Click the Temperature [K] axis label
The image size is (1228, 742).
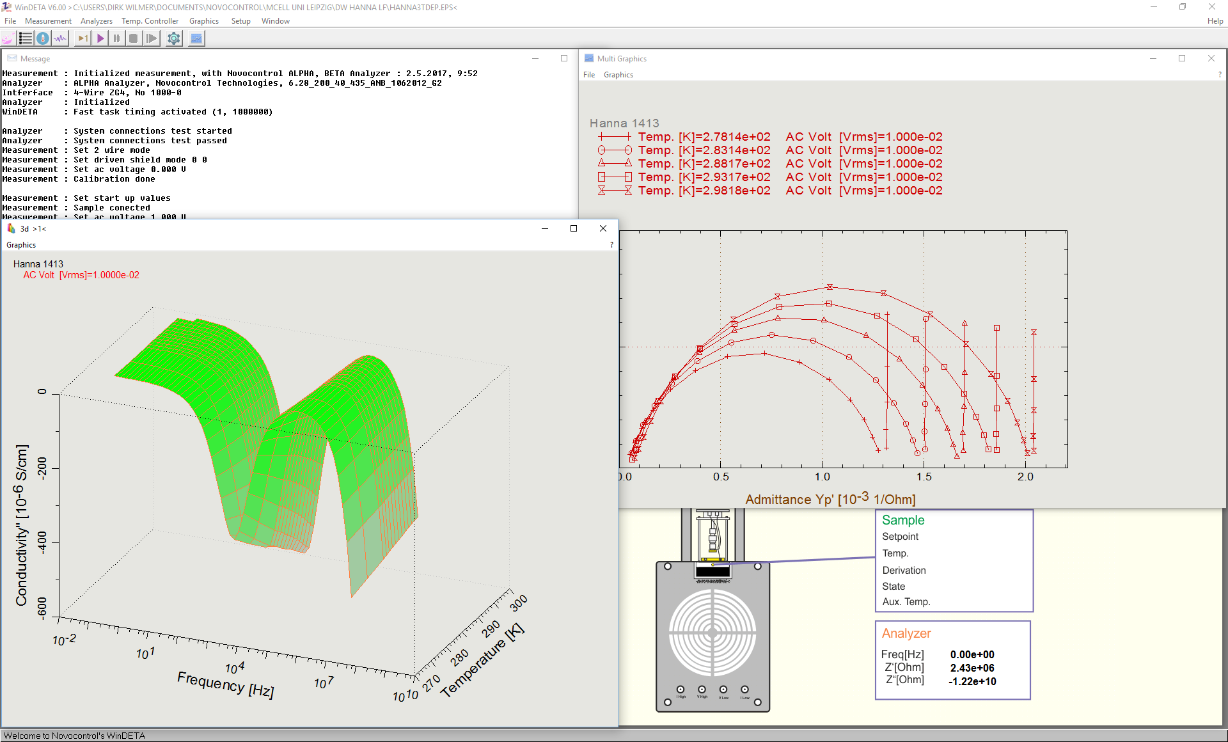[x=482, y=660]
